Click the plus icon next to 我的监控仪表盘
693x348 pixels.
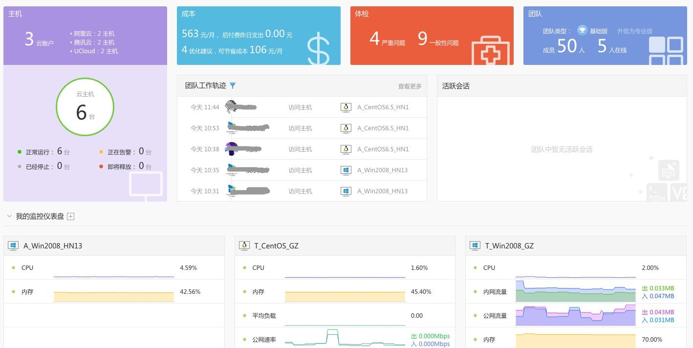click(x=70, y=216)
